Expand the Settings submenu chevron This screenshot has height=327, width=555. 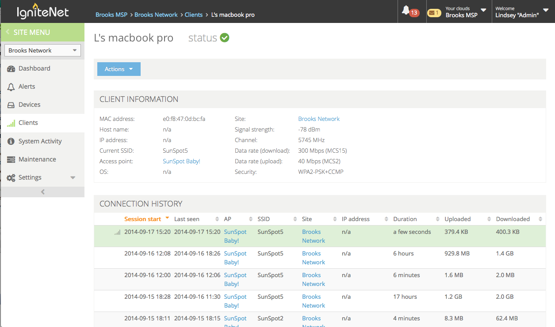73,178
